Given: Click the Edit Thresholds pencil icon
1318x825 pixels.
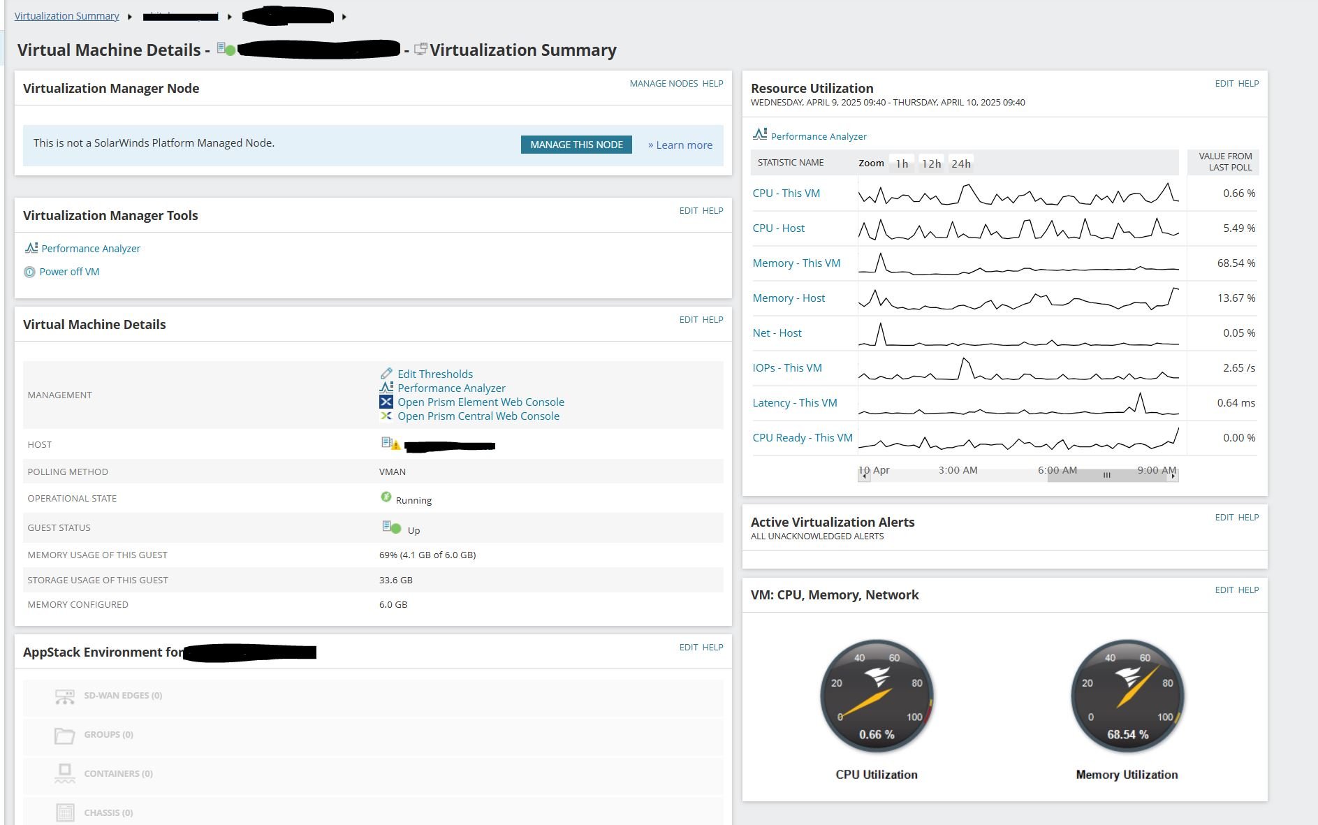Looking at the screenshot, I should 386,374.
